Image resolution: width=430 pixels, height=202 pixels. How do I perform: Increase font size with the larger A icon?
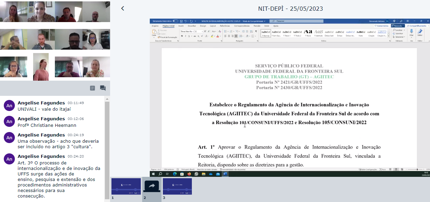pos(205,31)
